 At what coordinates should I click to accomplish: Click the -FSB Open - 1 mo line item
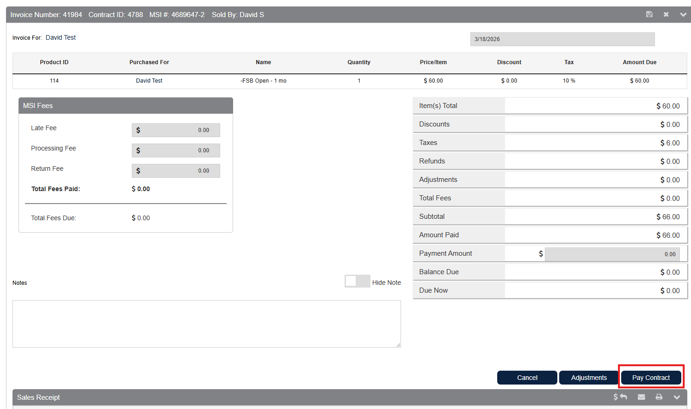coord(263,81)
